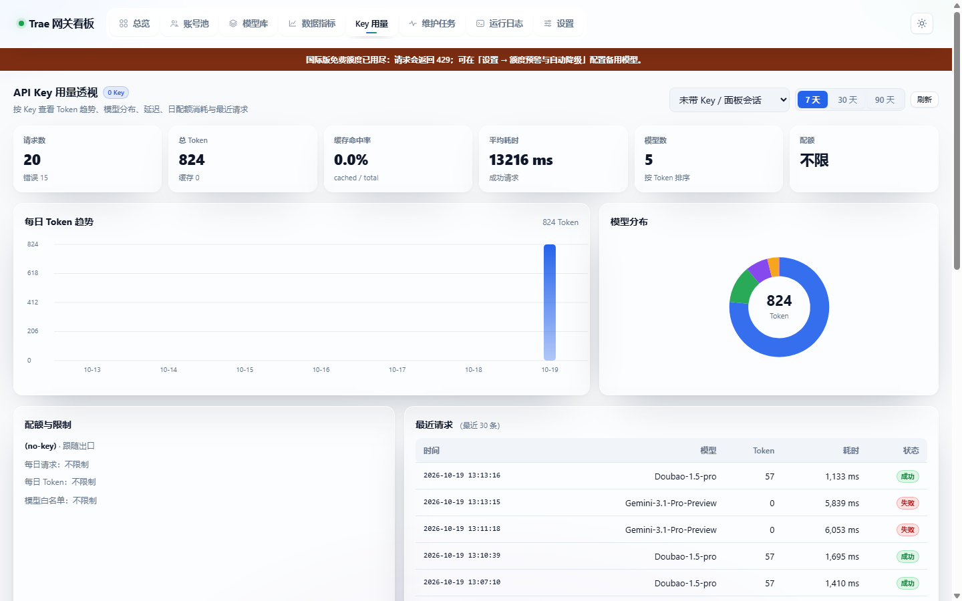Click the 失败 badge in 13:11:18 row
The width and height of the screenshot is (962, 601).
pos(907,530)
